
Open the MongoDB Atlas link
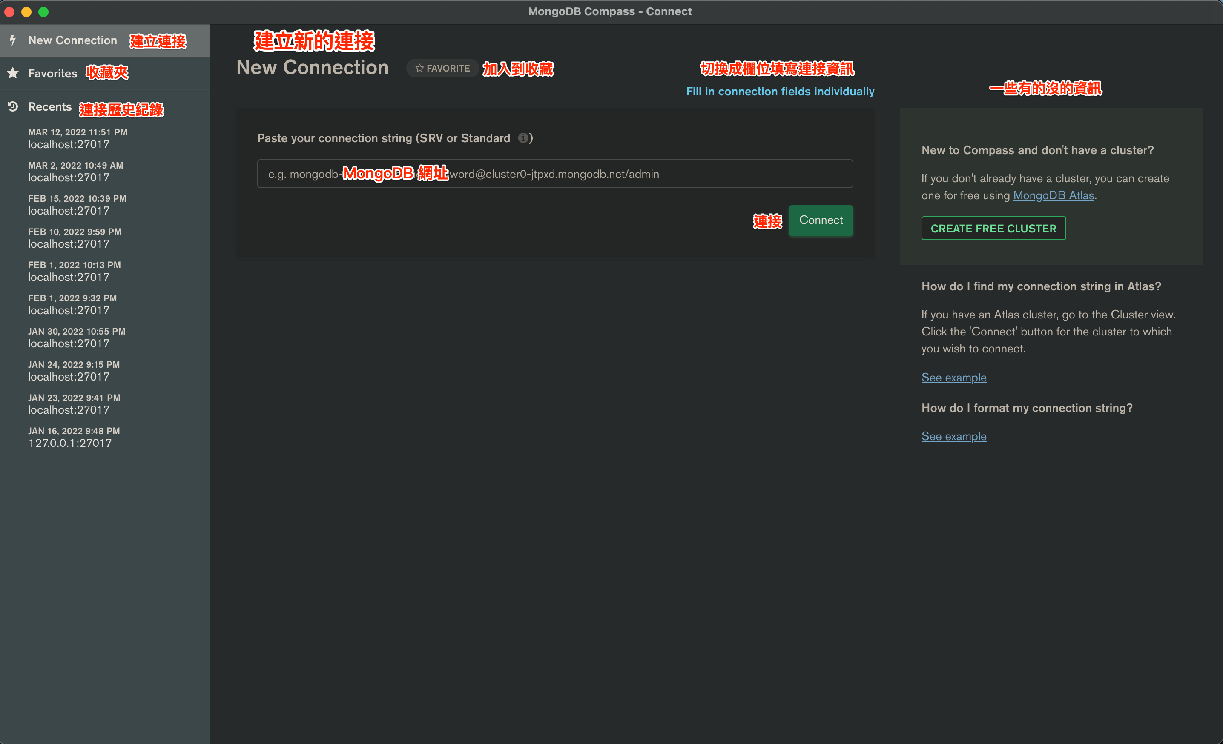(1053, 195)
